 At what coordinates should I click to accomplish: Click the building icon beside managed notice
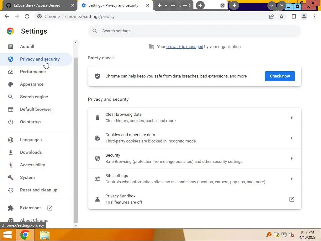[151, 47]
